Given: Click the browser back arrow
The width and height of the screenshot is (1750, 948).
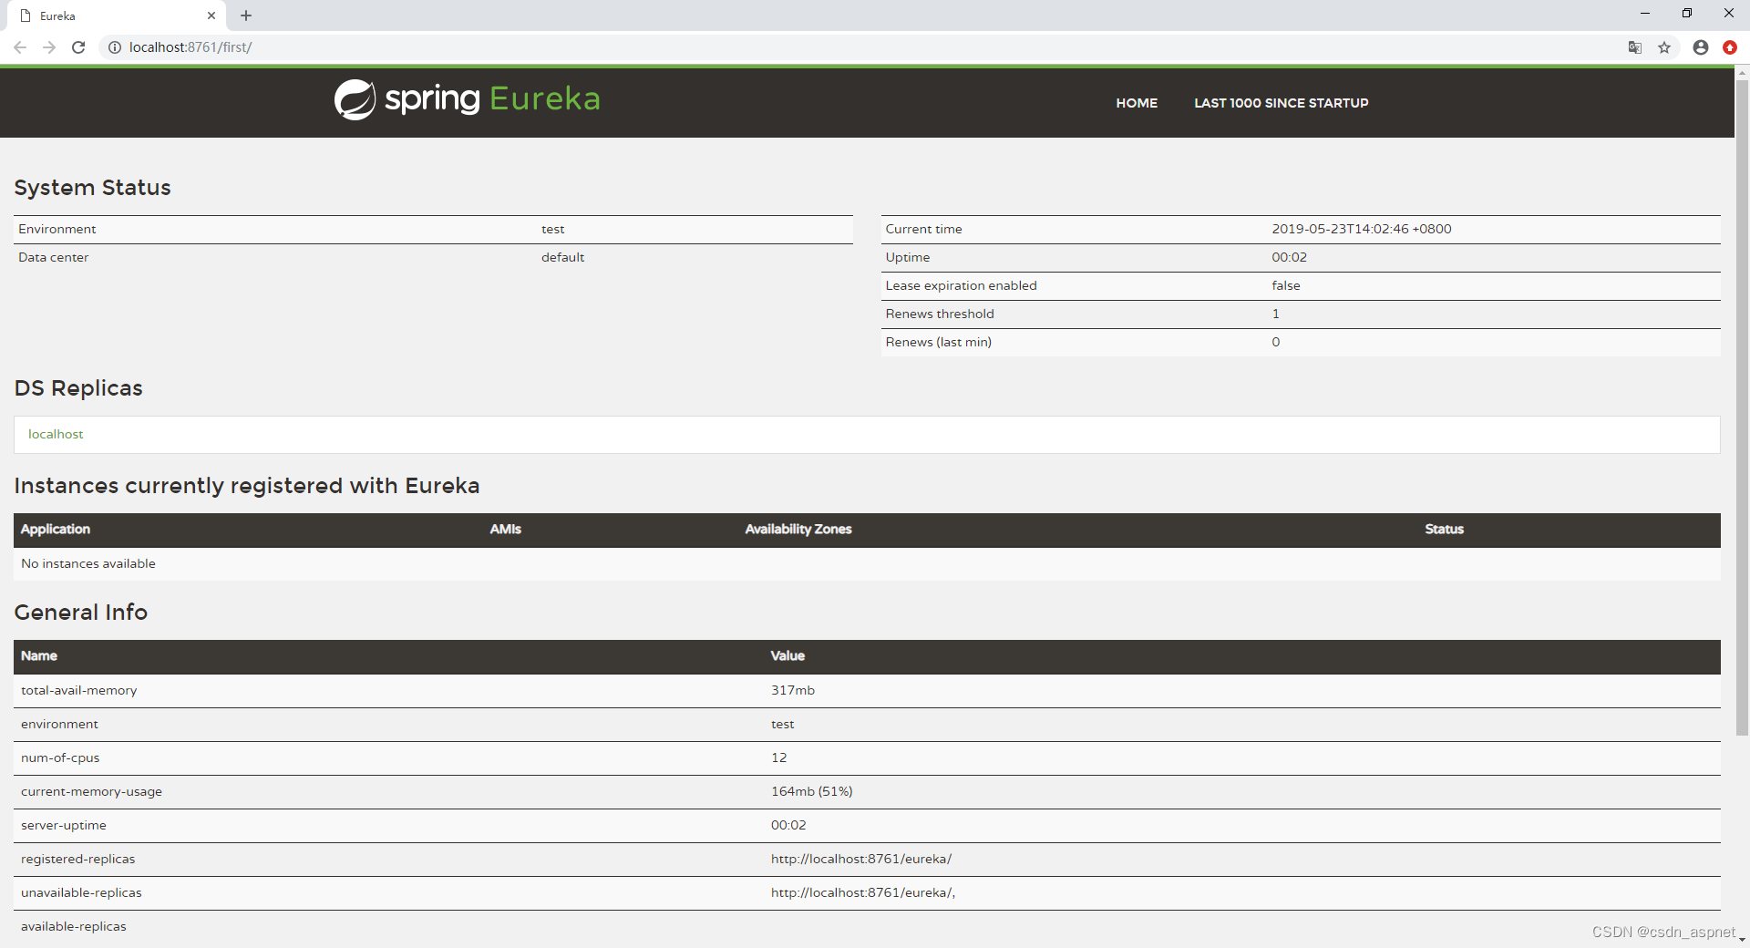Looking at the screenshot, I should coord(20,47).
